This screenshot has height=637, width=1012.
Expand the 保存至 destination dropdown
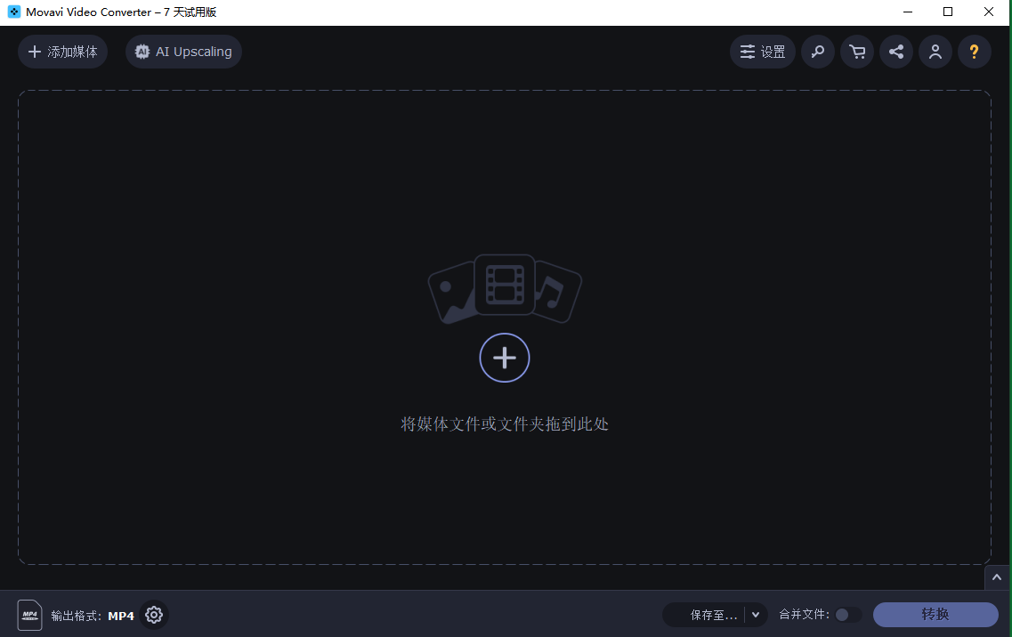coord(756,614)
